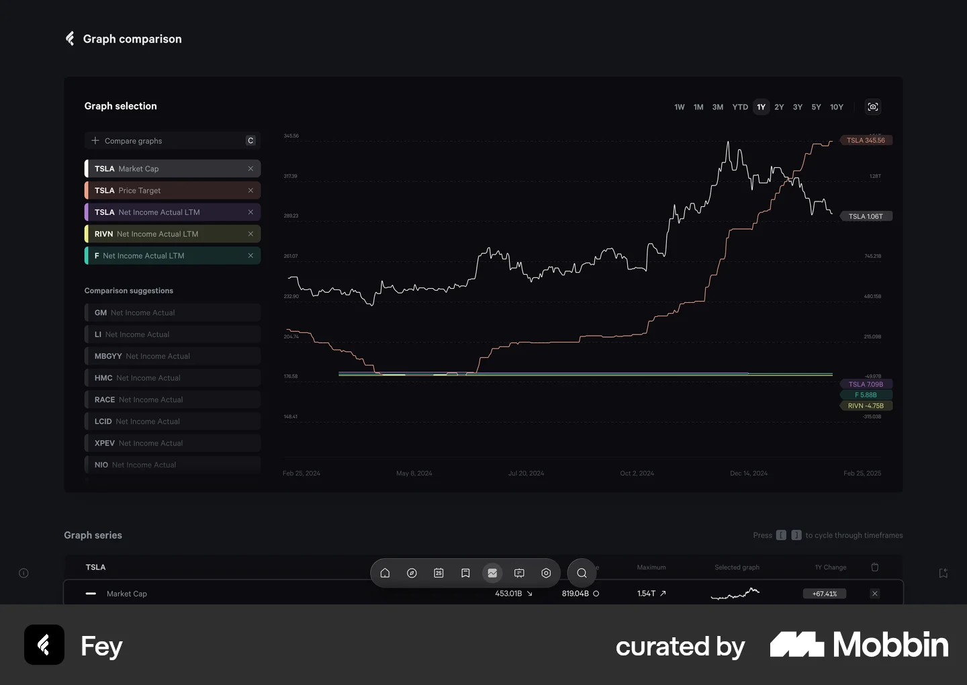Image resolution: width=967 pixels, height=685 pixels.
Task: Click the TSLA 1.06T chart label
Action: [866, 216]
